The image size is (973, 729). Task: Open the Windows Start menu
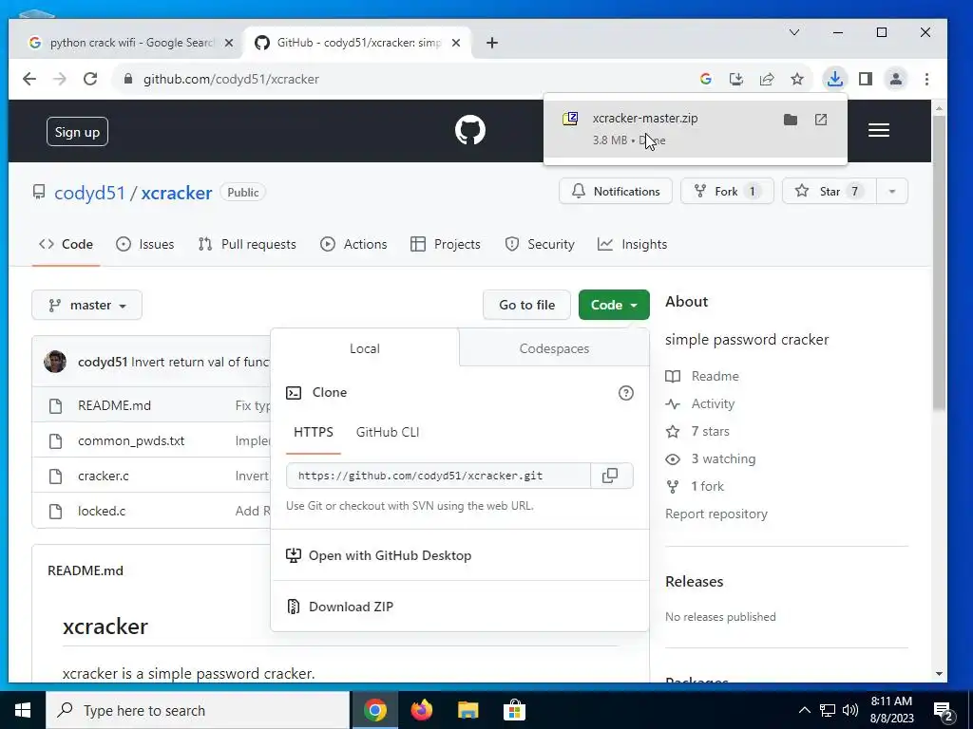pos(23,710)
